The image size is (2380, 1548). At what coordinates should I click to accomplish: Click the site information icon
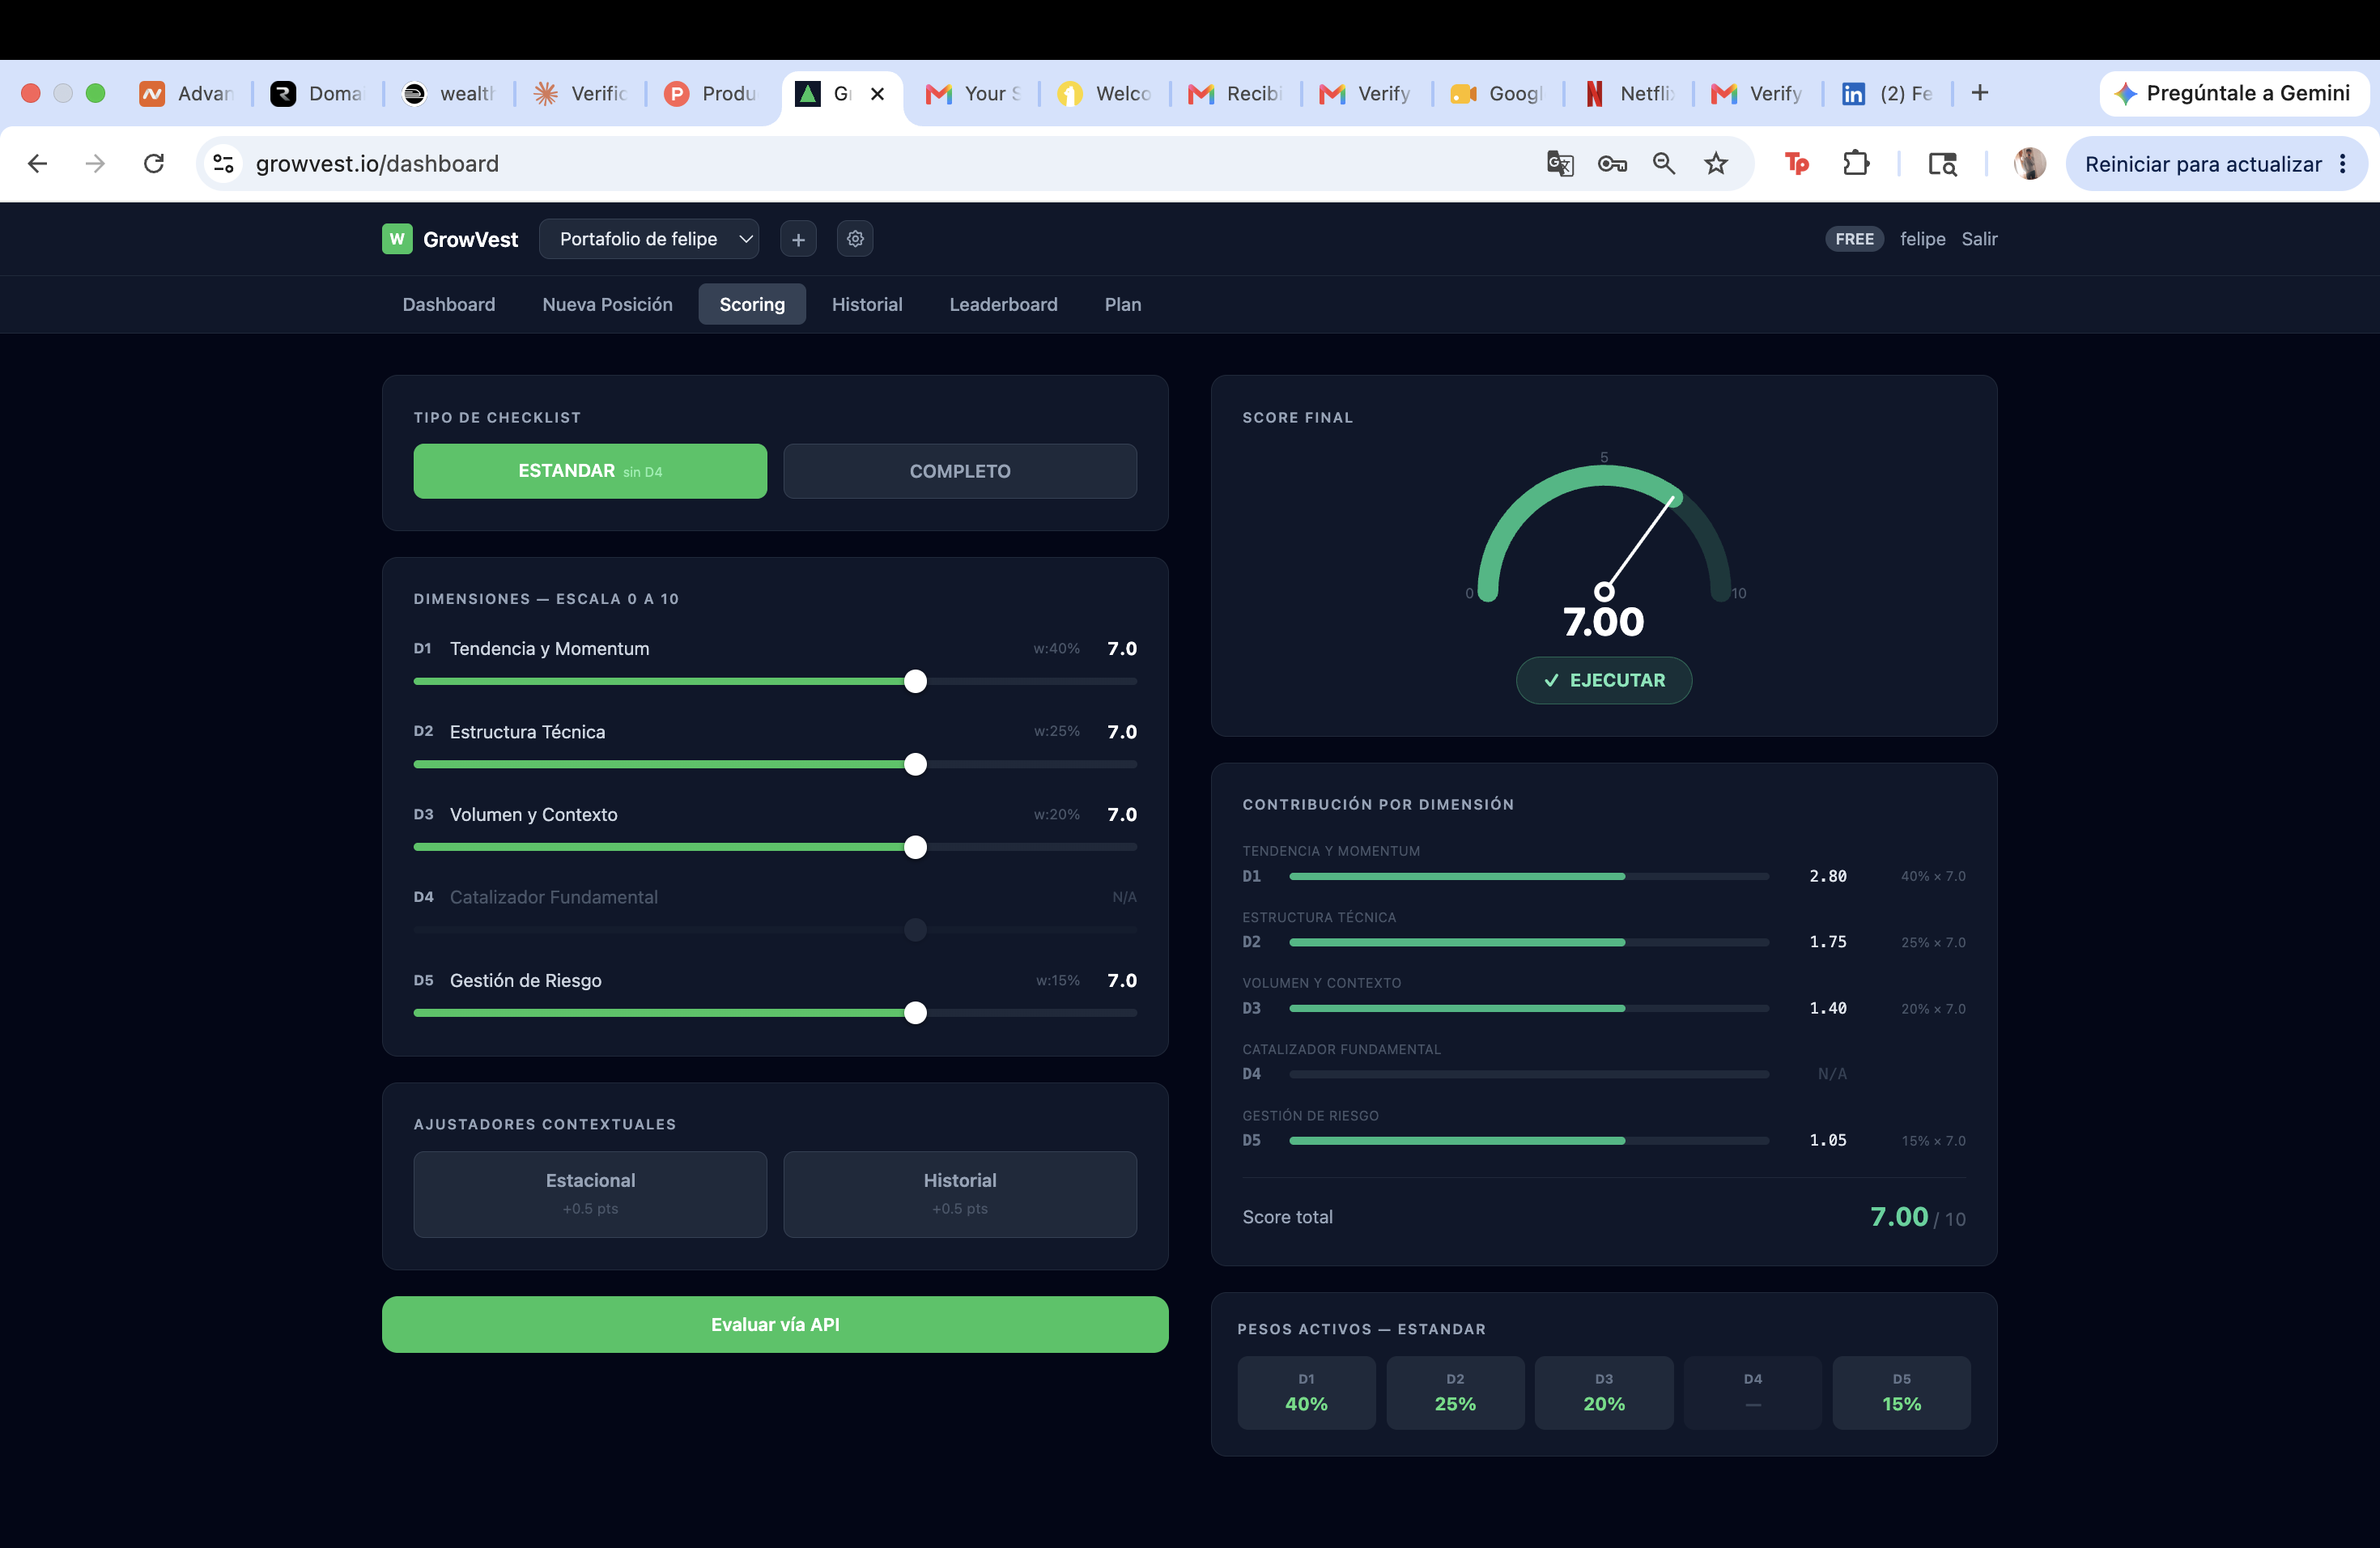pos(224,163)
